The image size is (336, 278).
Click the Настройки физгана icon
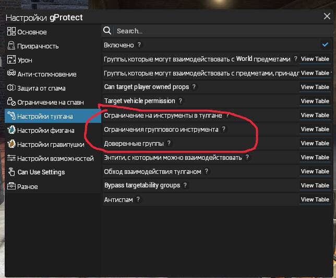(11, 131)
